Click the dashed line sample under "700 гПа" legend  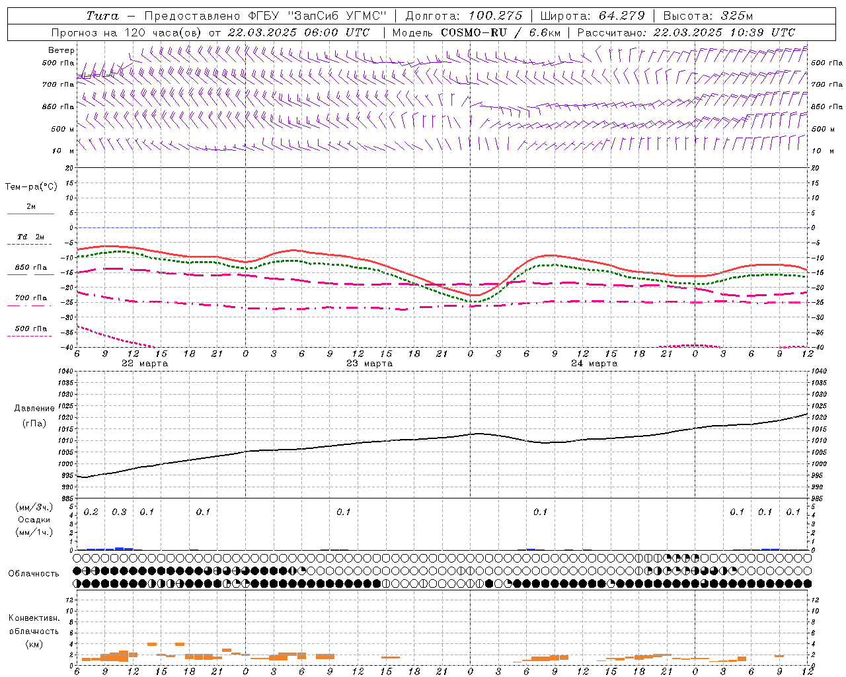30,306
